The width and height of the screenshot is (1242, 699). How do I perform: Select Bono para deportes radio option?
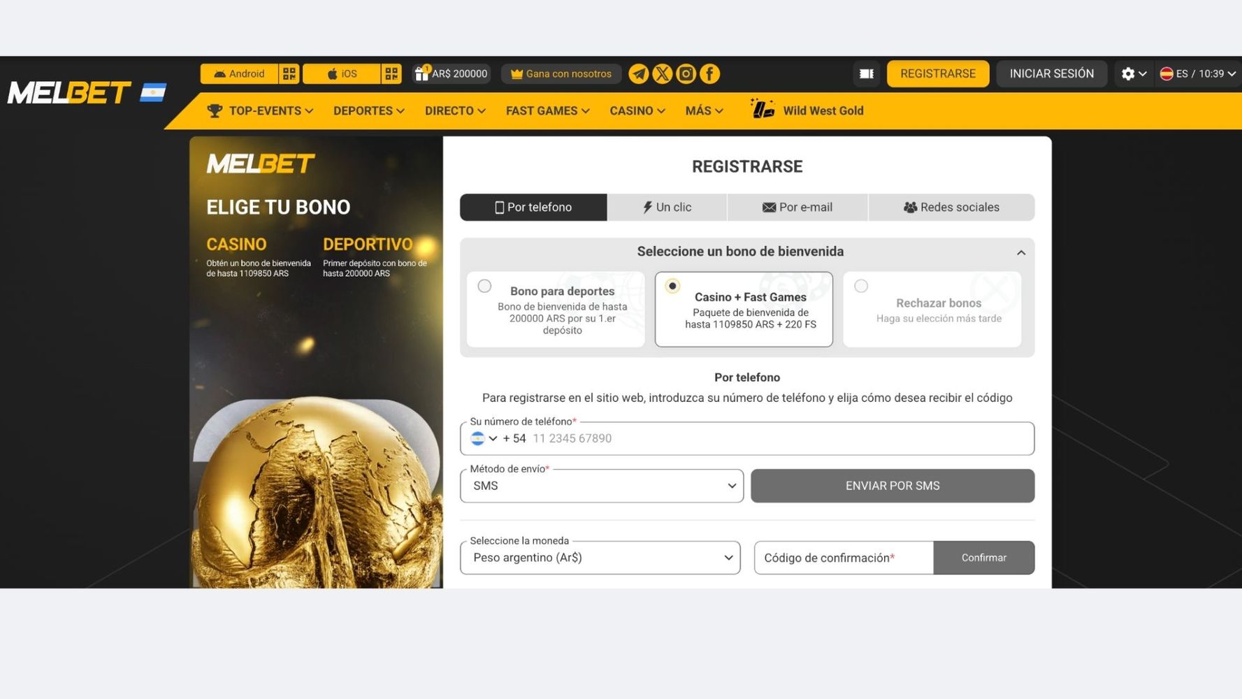(484, 286)
